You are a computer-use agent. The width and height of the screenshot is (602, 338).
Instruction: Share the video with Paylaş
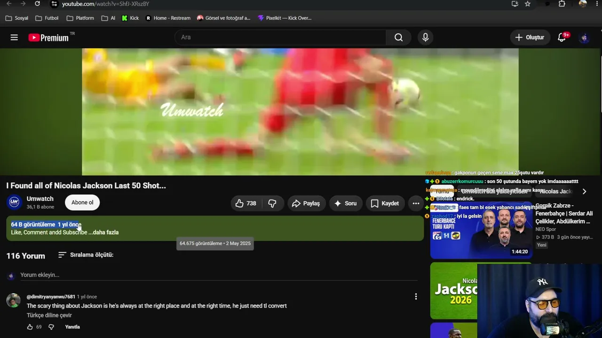(306, 203)
